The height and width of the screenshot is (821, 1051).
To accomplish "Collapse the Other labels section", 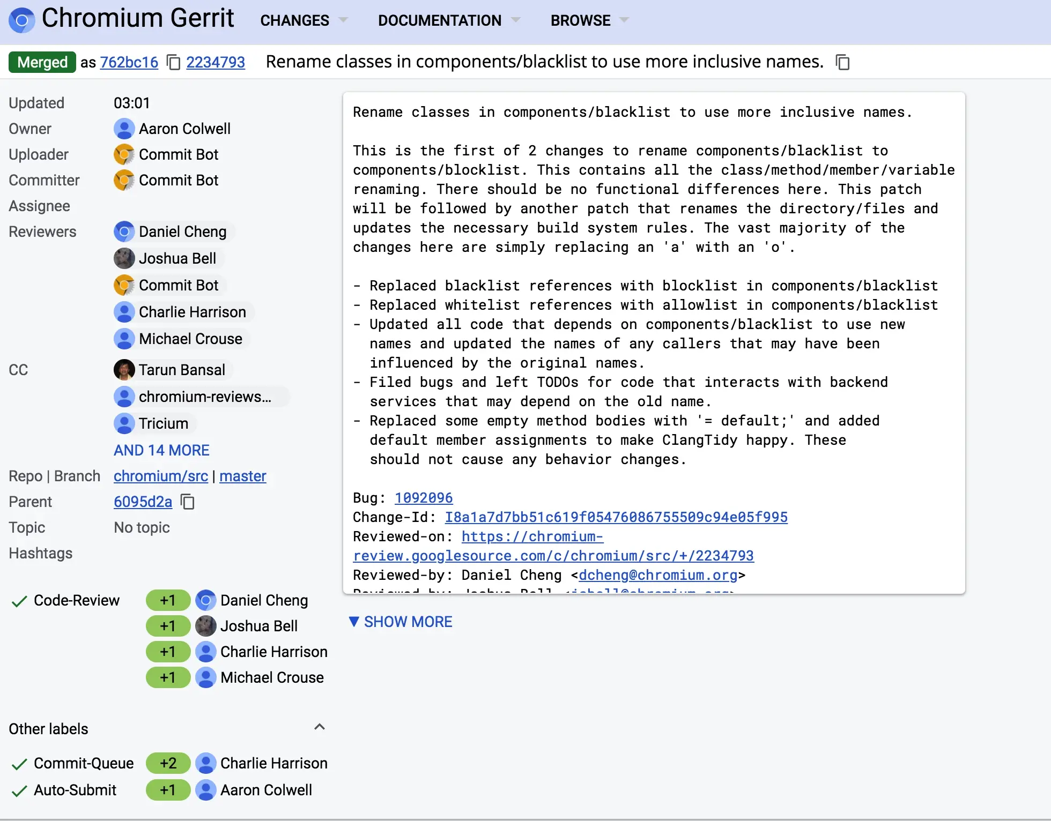I will click(x=320, y=727).
